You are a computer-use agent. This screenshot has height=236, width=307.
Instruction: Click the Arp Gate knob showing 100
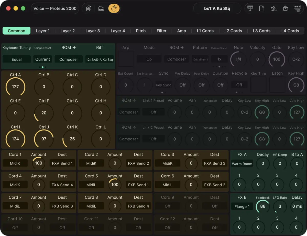coord(277,59)
